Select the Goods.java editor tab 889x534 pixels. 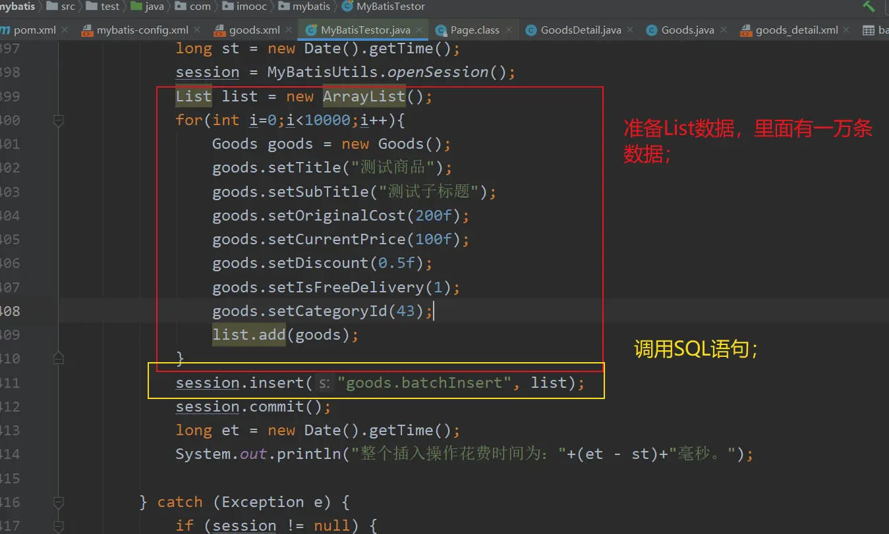pos(687,30)
